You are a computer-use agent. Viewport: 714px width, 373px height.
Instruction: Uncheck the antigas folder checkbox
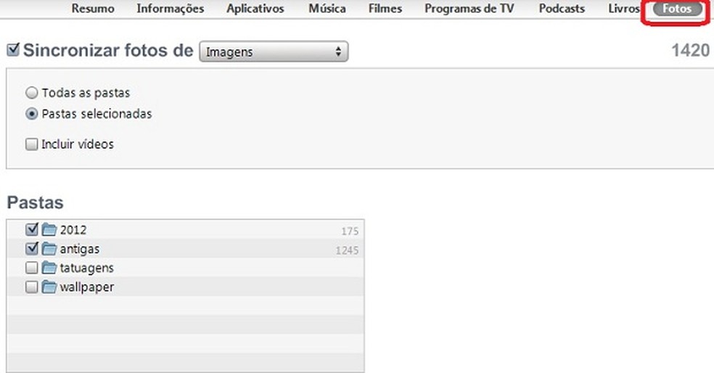click(x=31, y=248)
